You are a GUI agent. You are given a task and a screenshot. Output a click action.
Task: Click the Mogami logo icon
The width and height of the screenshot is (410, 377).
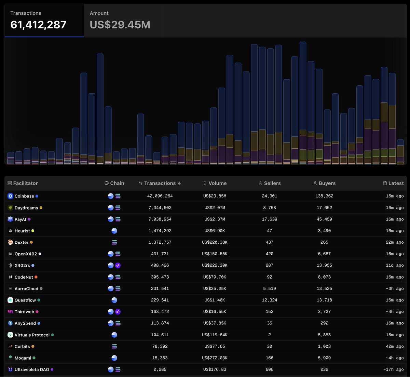coord(10,358)
